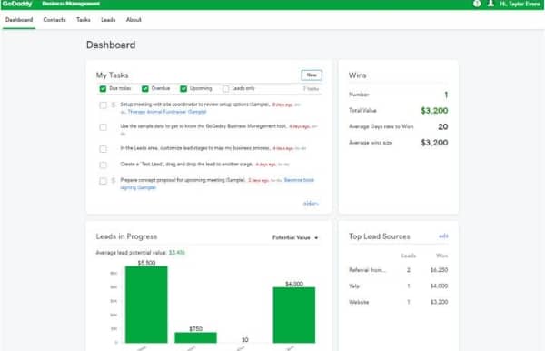Click the user profile icon in the header
Image resolution: width=545 pixels, height=351 pixels.
tap(490, 4)
